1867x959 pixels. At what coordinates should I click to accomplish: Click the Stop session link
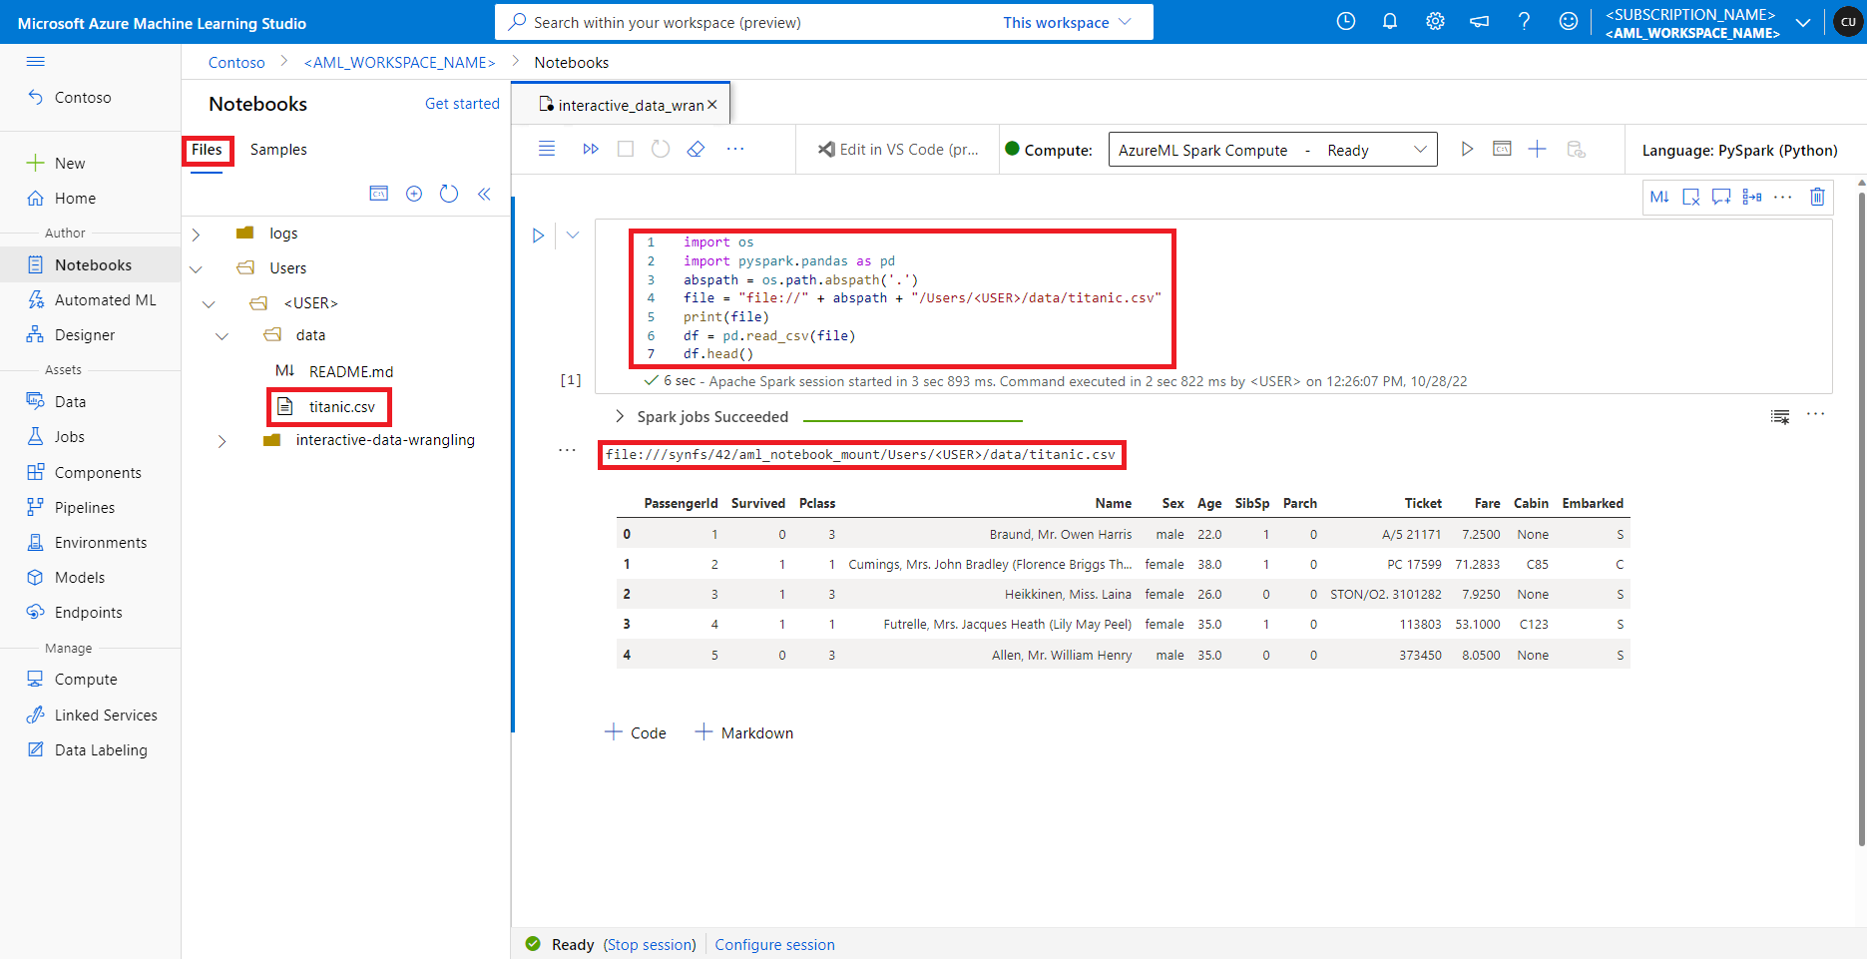click(x=650, y=944)
